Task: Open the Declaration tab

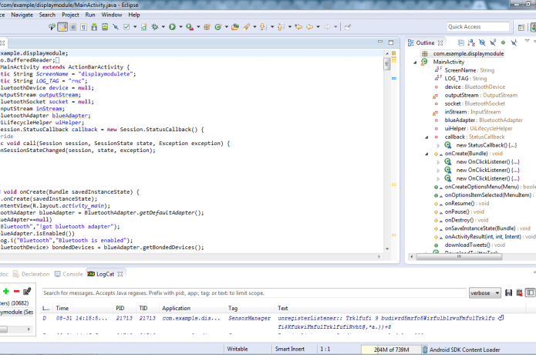Action: tap(35, 274)
